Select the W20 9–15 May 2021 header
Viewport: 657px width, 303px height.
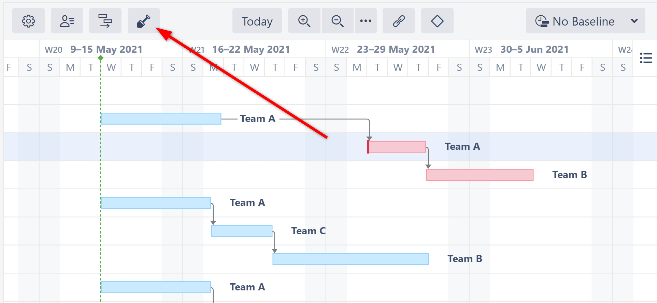coord(106,49)
